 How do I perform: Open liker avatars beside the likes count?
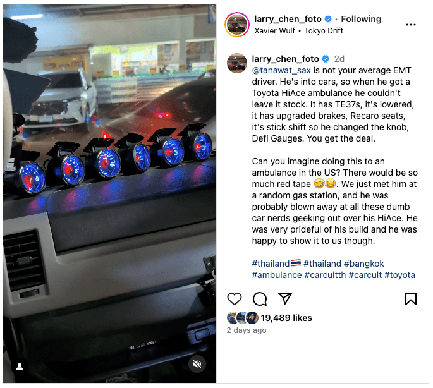243,318
